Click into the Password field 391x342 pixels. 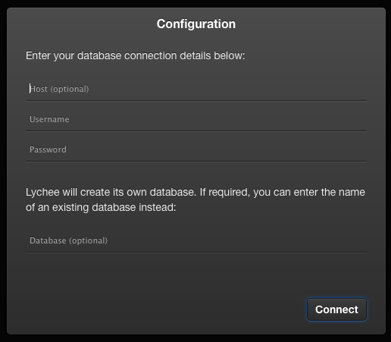coord(196,149)
